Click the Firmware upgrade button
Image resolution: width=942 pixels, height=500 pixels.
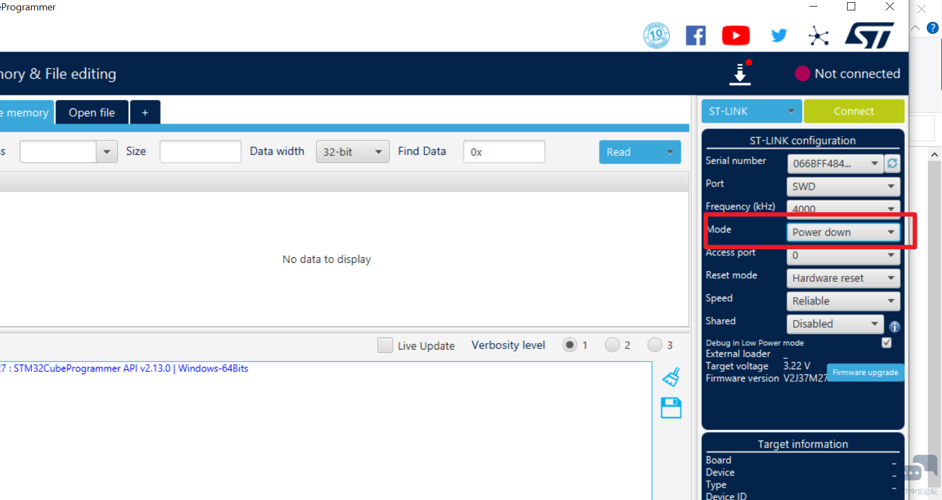click(x=865, y=372)
